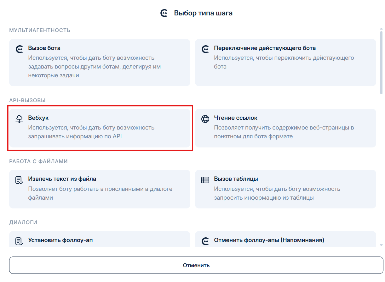The width and height of the screenshot is (385, 282).
Task: Choose the "Чтение ссылок" step title
Action: [x=236, y=118]
